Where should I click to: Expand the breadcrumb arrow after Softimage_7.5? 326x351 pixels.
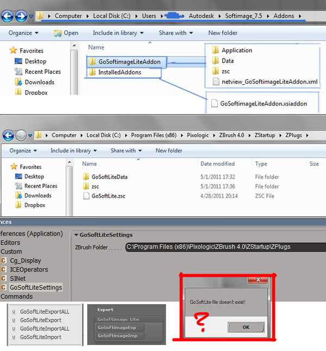tap(268, 16)
